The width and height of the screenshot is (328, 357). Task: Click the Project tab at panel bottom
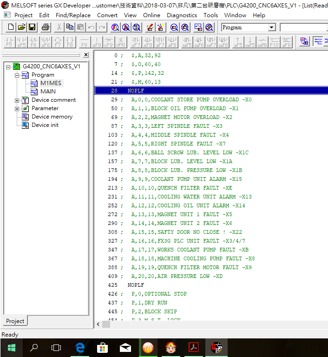15,321
